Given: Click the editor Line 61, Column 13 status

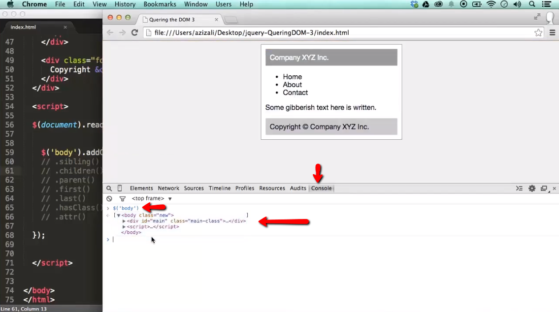Looking at the screenshot, I should (x=24, y=309).
